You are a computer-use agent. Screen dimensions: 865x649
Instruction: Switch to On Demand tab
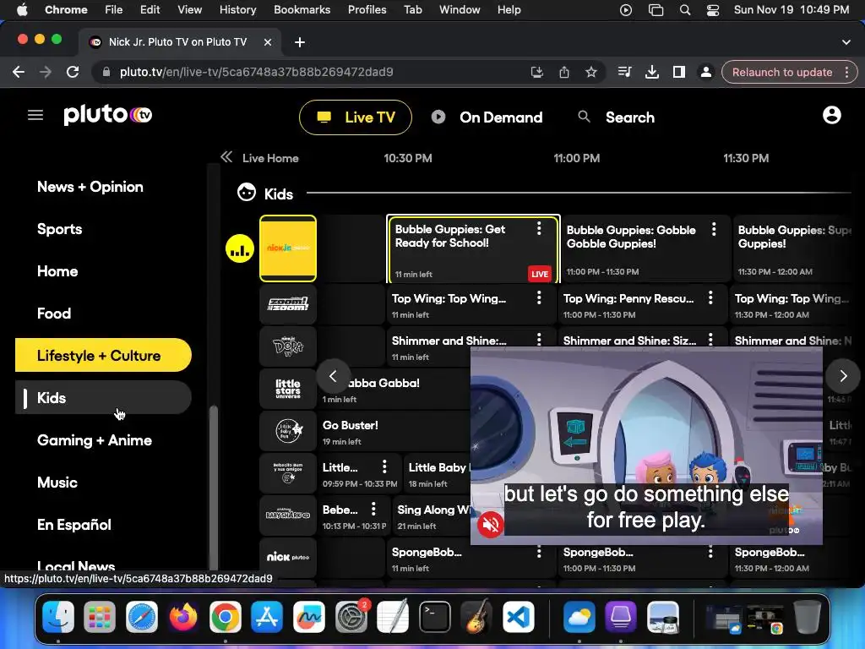(x=487, y=117)
